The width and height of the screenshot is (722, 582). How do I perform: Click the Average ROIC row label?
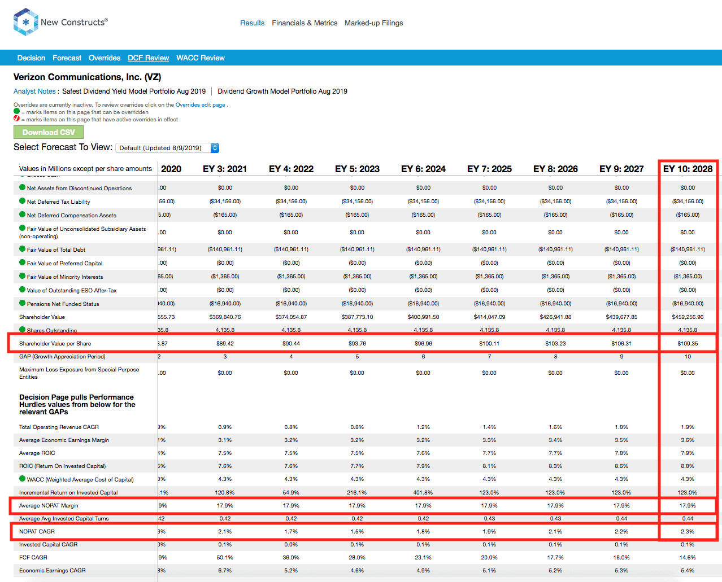point(37,453)
